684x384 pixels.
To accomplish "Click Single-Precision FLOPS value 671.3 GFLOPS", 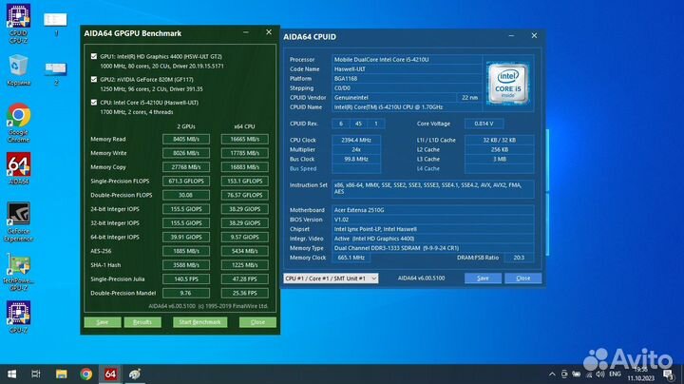I will coord(186,182).
